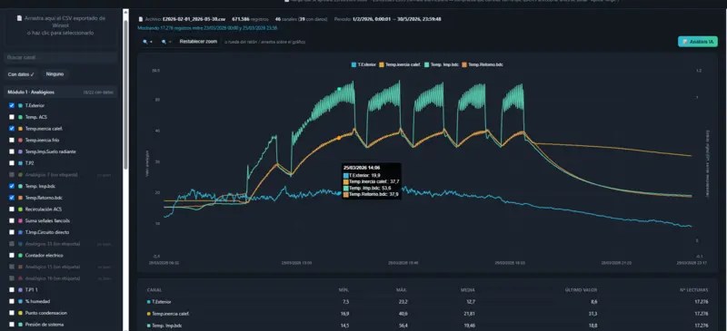Click the tooltip timestamp 25/03/2026 14:06
This screenshot has height=331, width=727.
(x=362, y=168)
